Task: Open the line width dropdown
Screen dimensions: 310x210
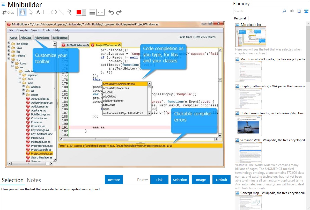Action: 100,12
